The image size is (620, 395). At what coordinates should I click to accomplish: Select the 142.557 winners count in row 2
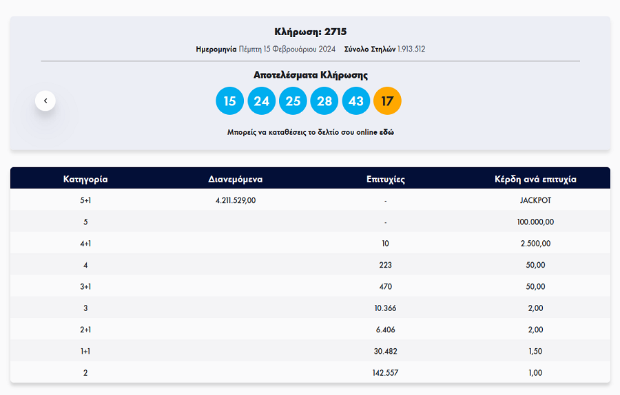(x=386, y=372)
